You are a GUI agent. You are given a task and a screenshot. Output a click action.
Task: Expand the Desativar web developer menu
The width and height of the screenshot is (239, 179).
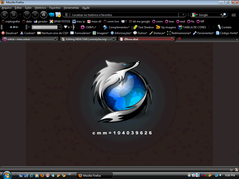pos(10,33)
